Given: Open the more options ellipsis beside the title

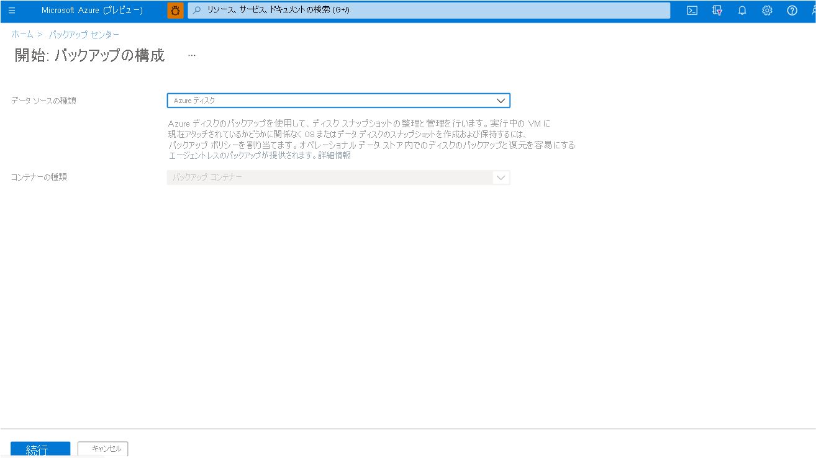Looking at the screenshot, I should pyautogui.click(x=191, y=55).
